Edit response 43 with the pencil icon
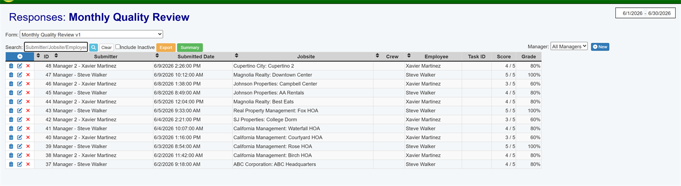This screenshot has height=186, width=681. pos(19,111)
